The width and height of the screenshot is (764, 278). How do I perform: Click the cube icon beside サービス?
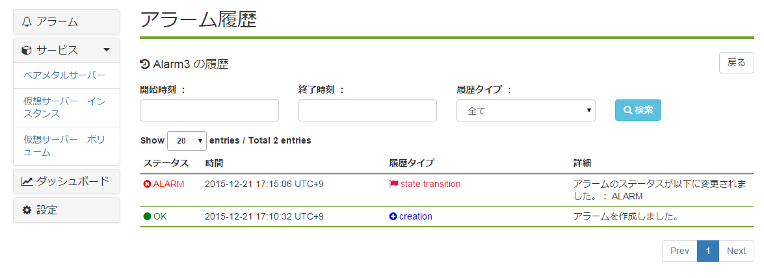click(27, 50)
